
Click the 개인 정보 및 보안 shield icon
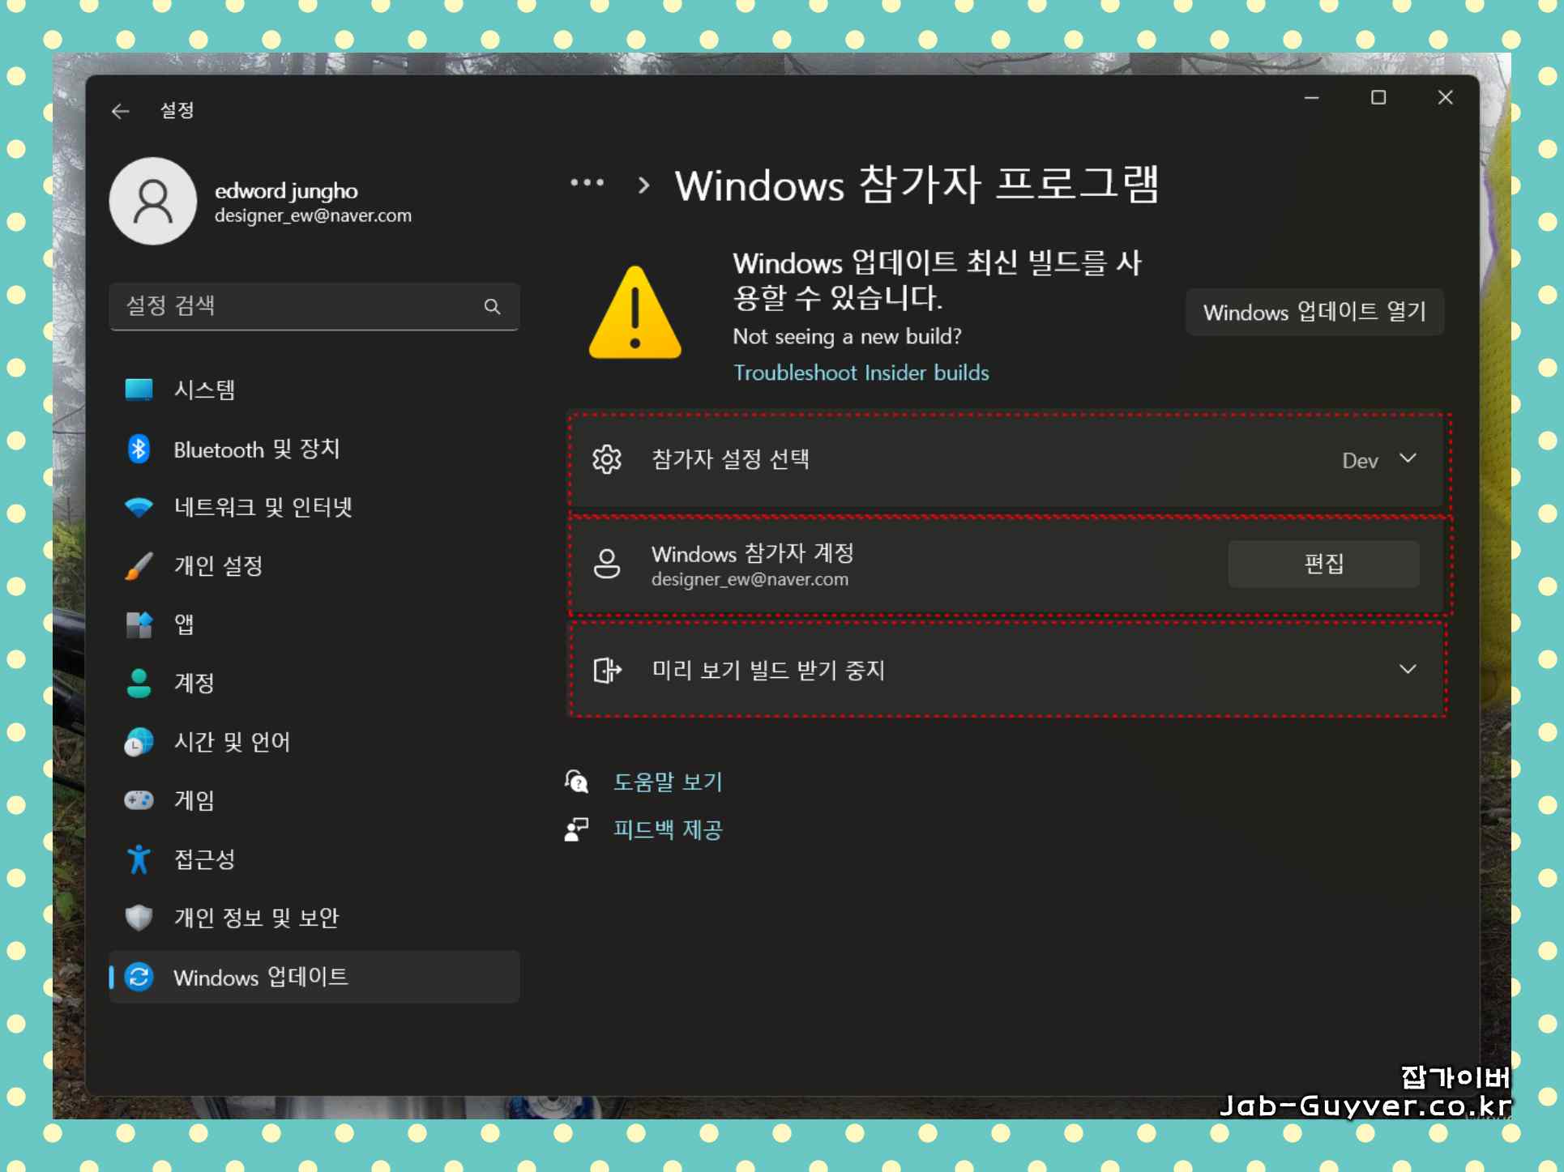pyautogui.click(x=139, y=918)
